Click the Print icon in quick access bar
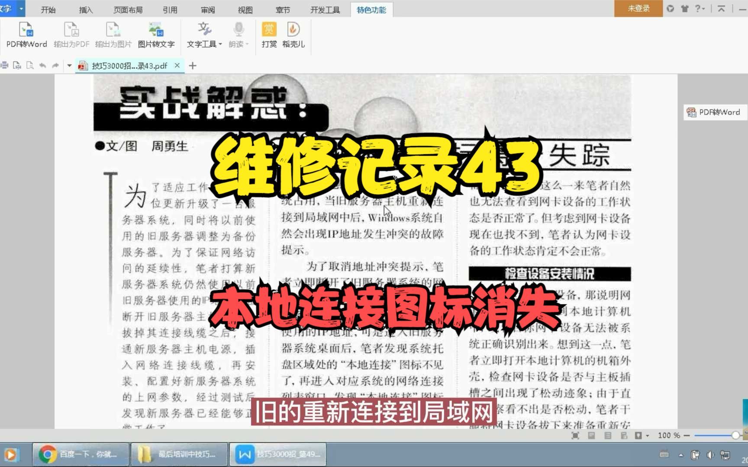Screen dimensions: 748x467 click(x=4, y=65)
